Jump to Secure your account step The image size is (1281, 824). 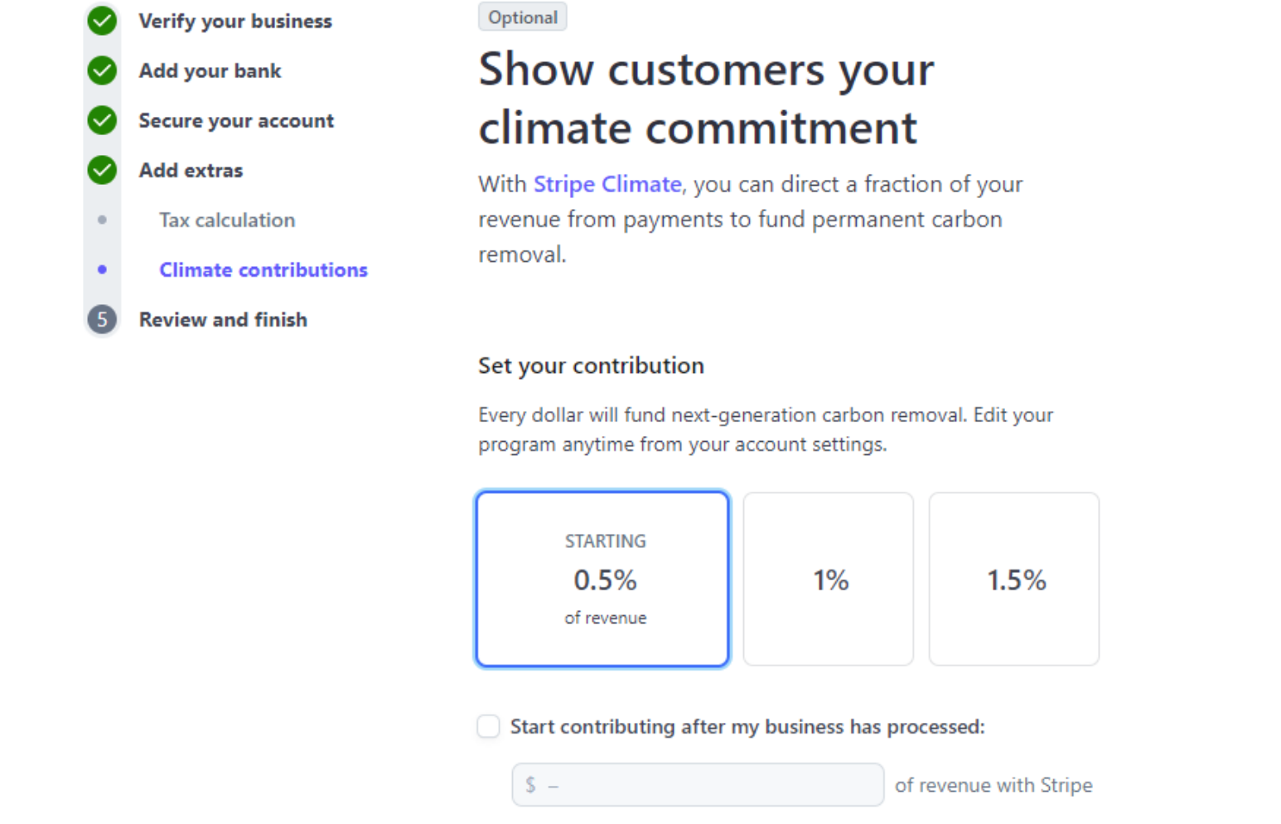pyautogui.click(x=236, y=120)
